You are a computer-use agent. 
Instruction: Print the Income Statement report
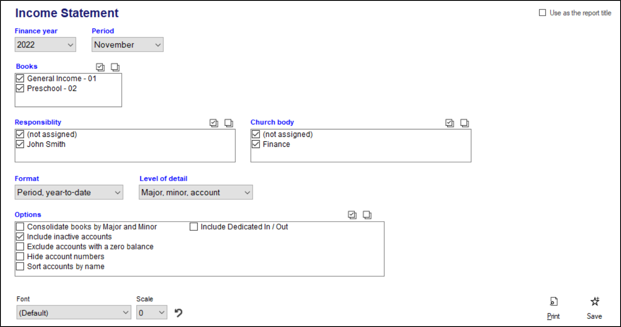point(553,308)
